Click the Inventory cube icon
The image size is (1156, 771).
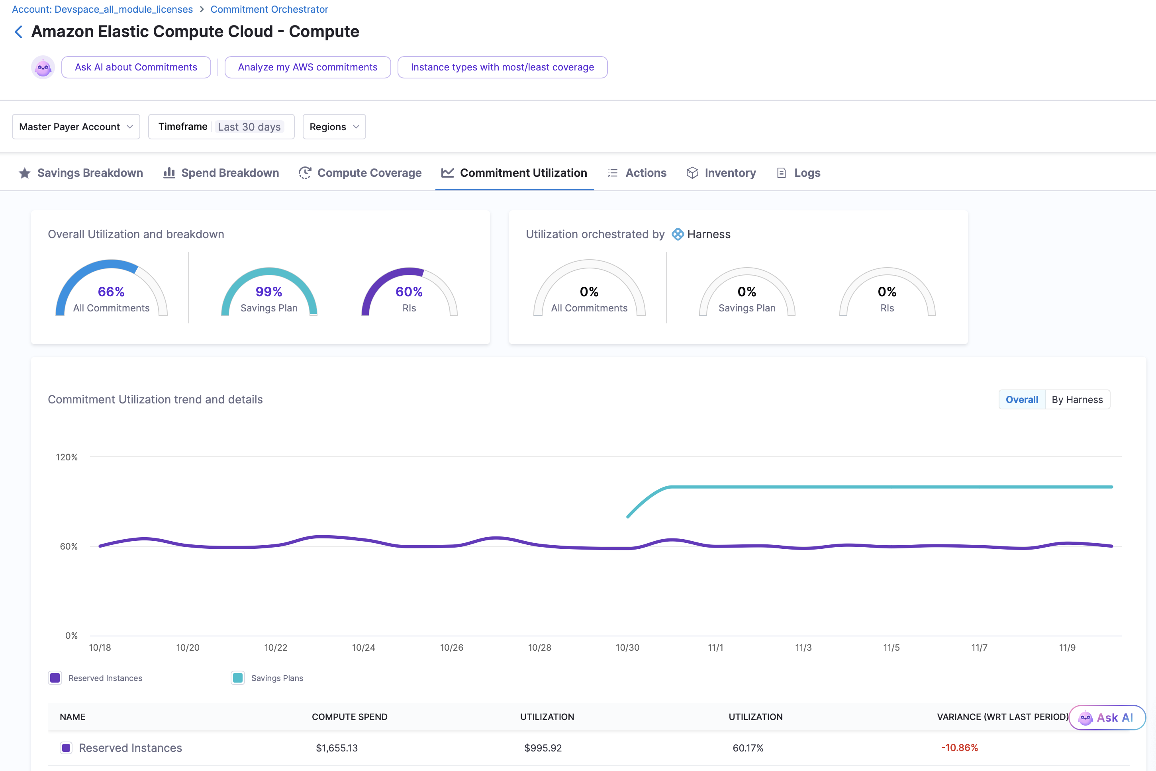click(692, 173)
